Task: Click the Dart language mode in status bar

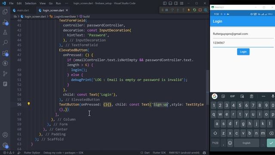Action: pos(147,153)
